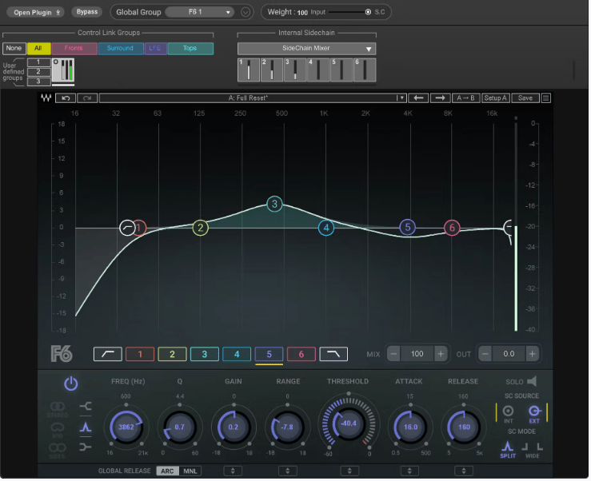Select band 1 button below graph

140,355
